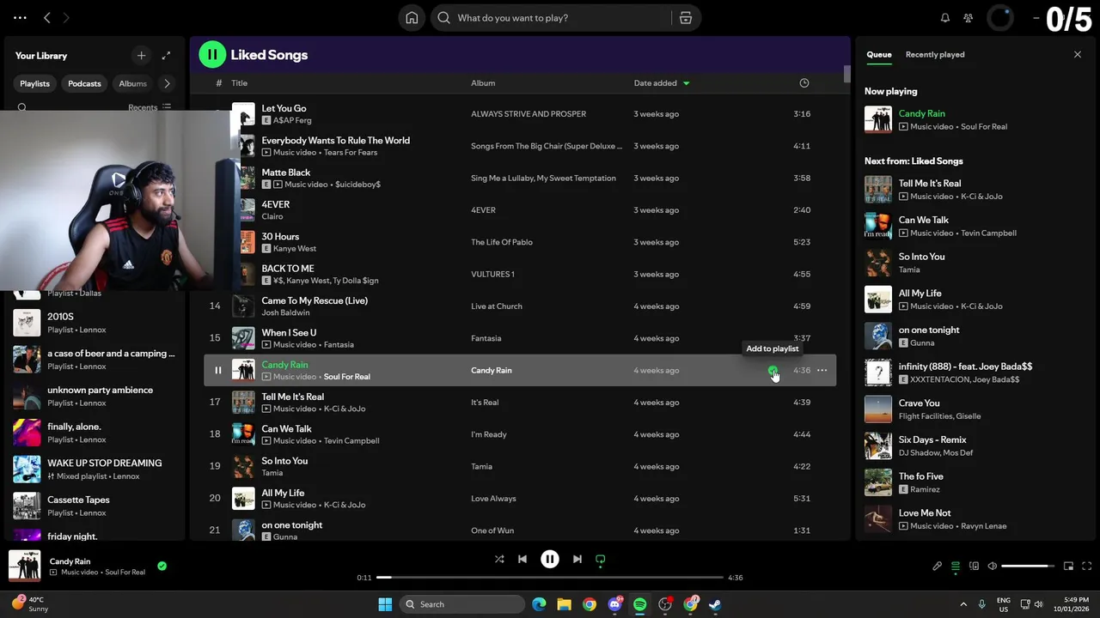This screenshot has height=618, width=1100.
Task: Click the Title column header
Action: (240, 83)
